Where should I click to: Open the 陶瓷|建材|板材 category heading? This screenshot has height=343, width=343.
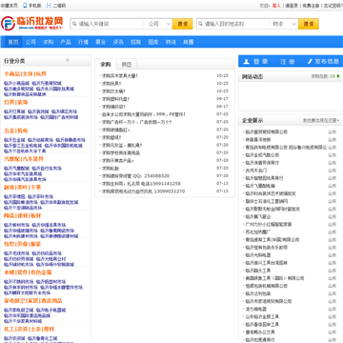22,215
